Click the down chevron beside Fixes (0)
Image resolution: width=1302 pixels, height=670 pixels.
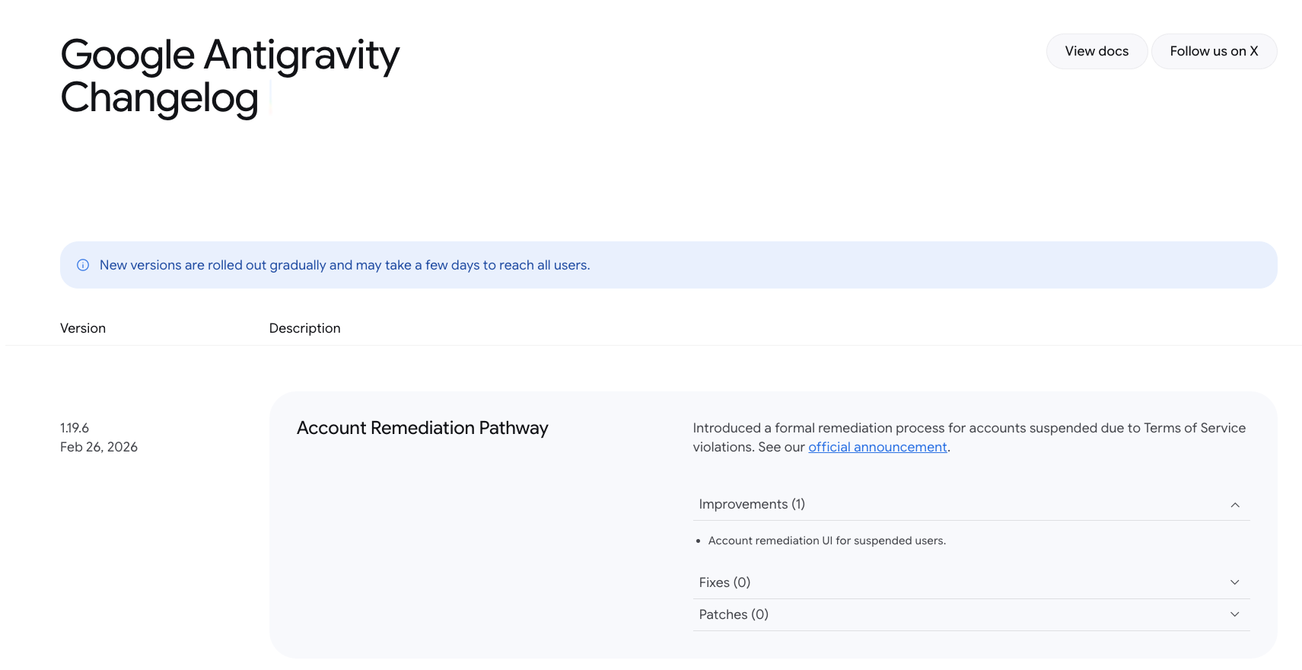click(1234, 582)
